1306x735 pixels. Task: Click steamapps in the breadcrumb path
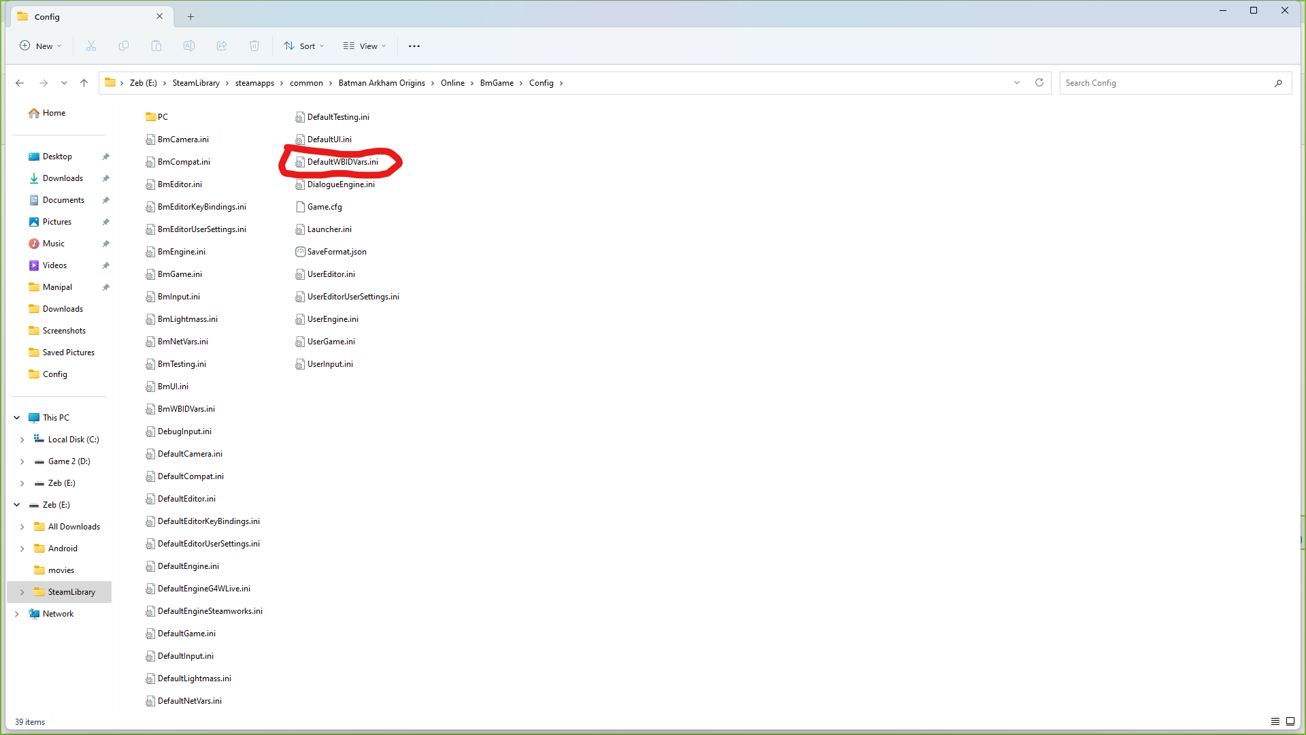click(254, 83)
